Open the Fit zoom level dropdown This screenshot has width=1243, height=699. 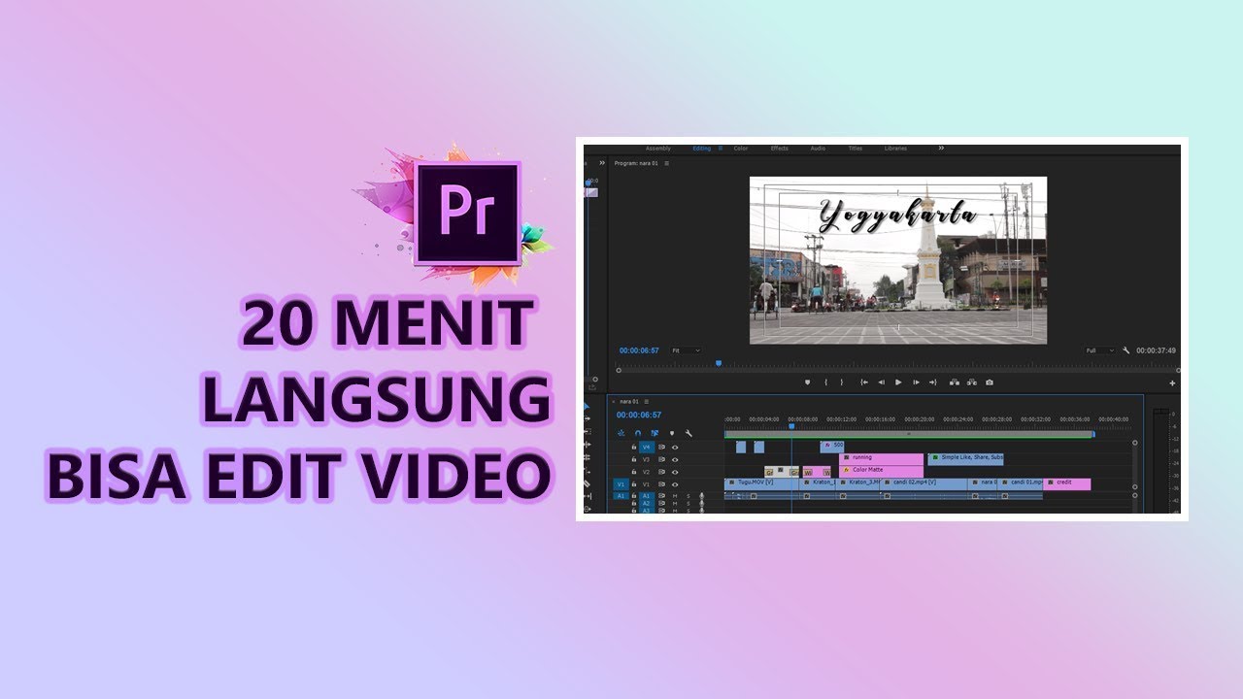[x=686, y=350]
